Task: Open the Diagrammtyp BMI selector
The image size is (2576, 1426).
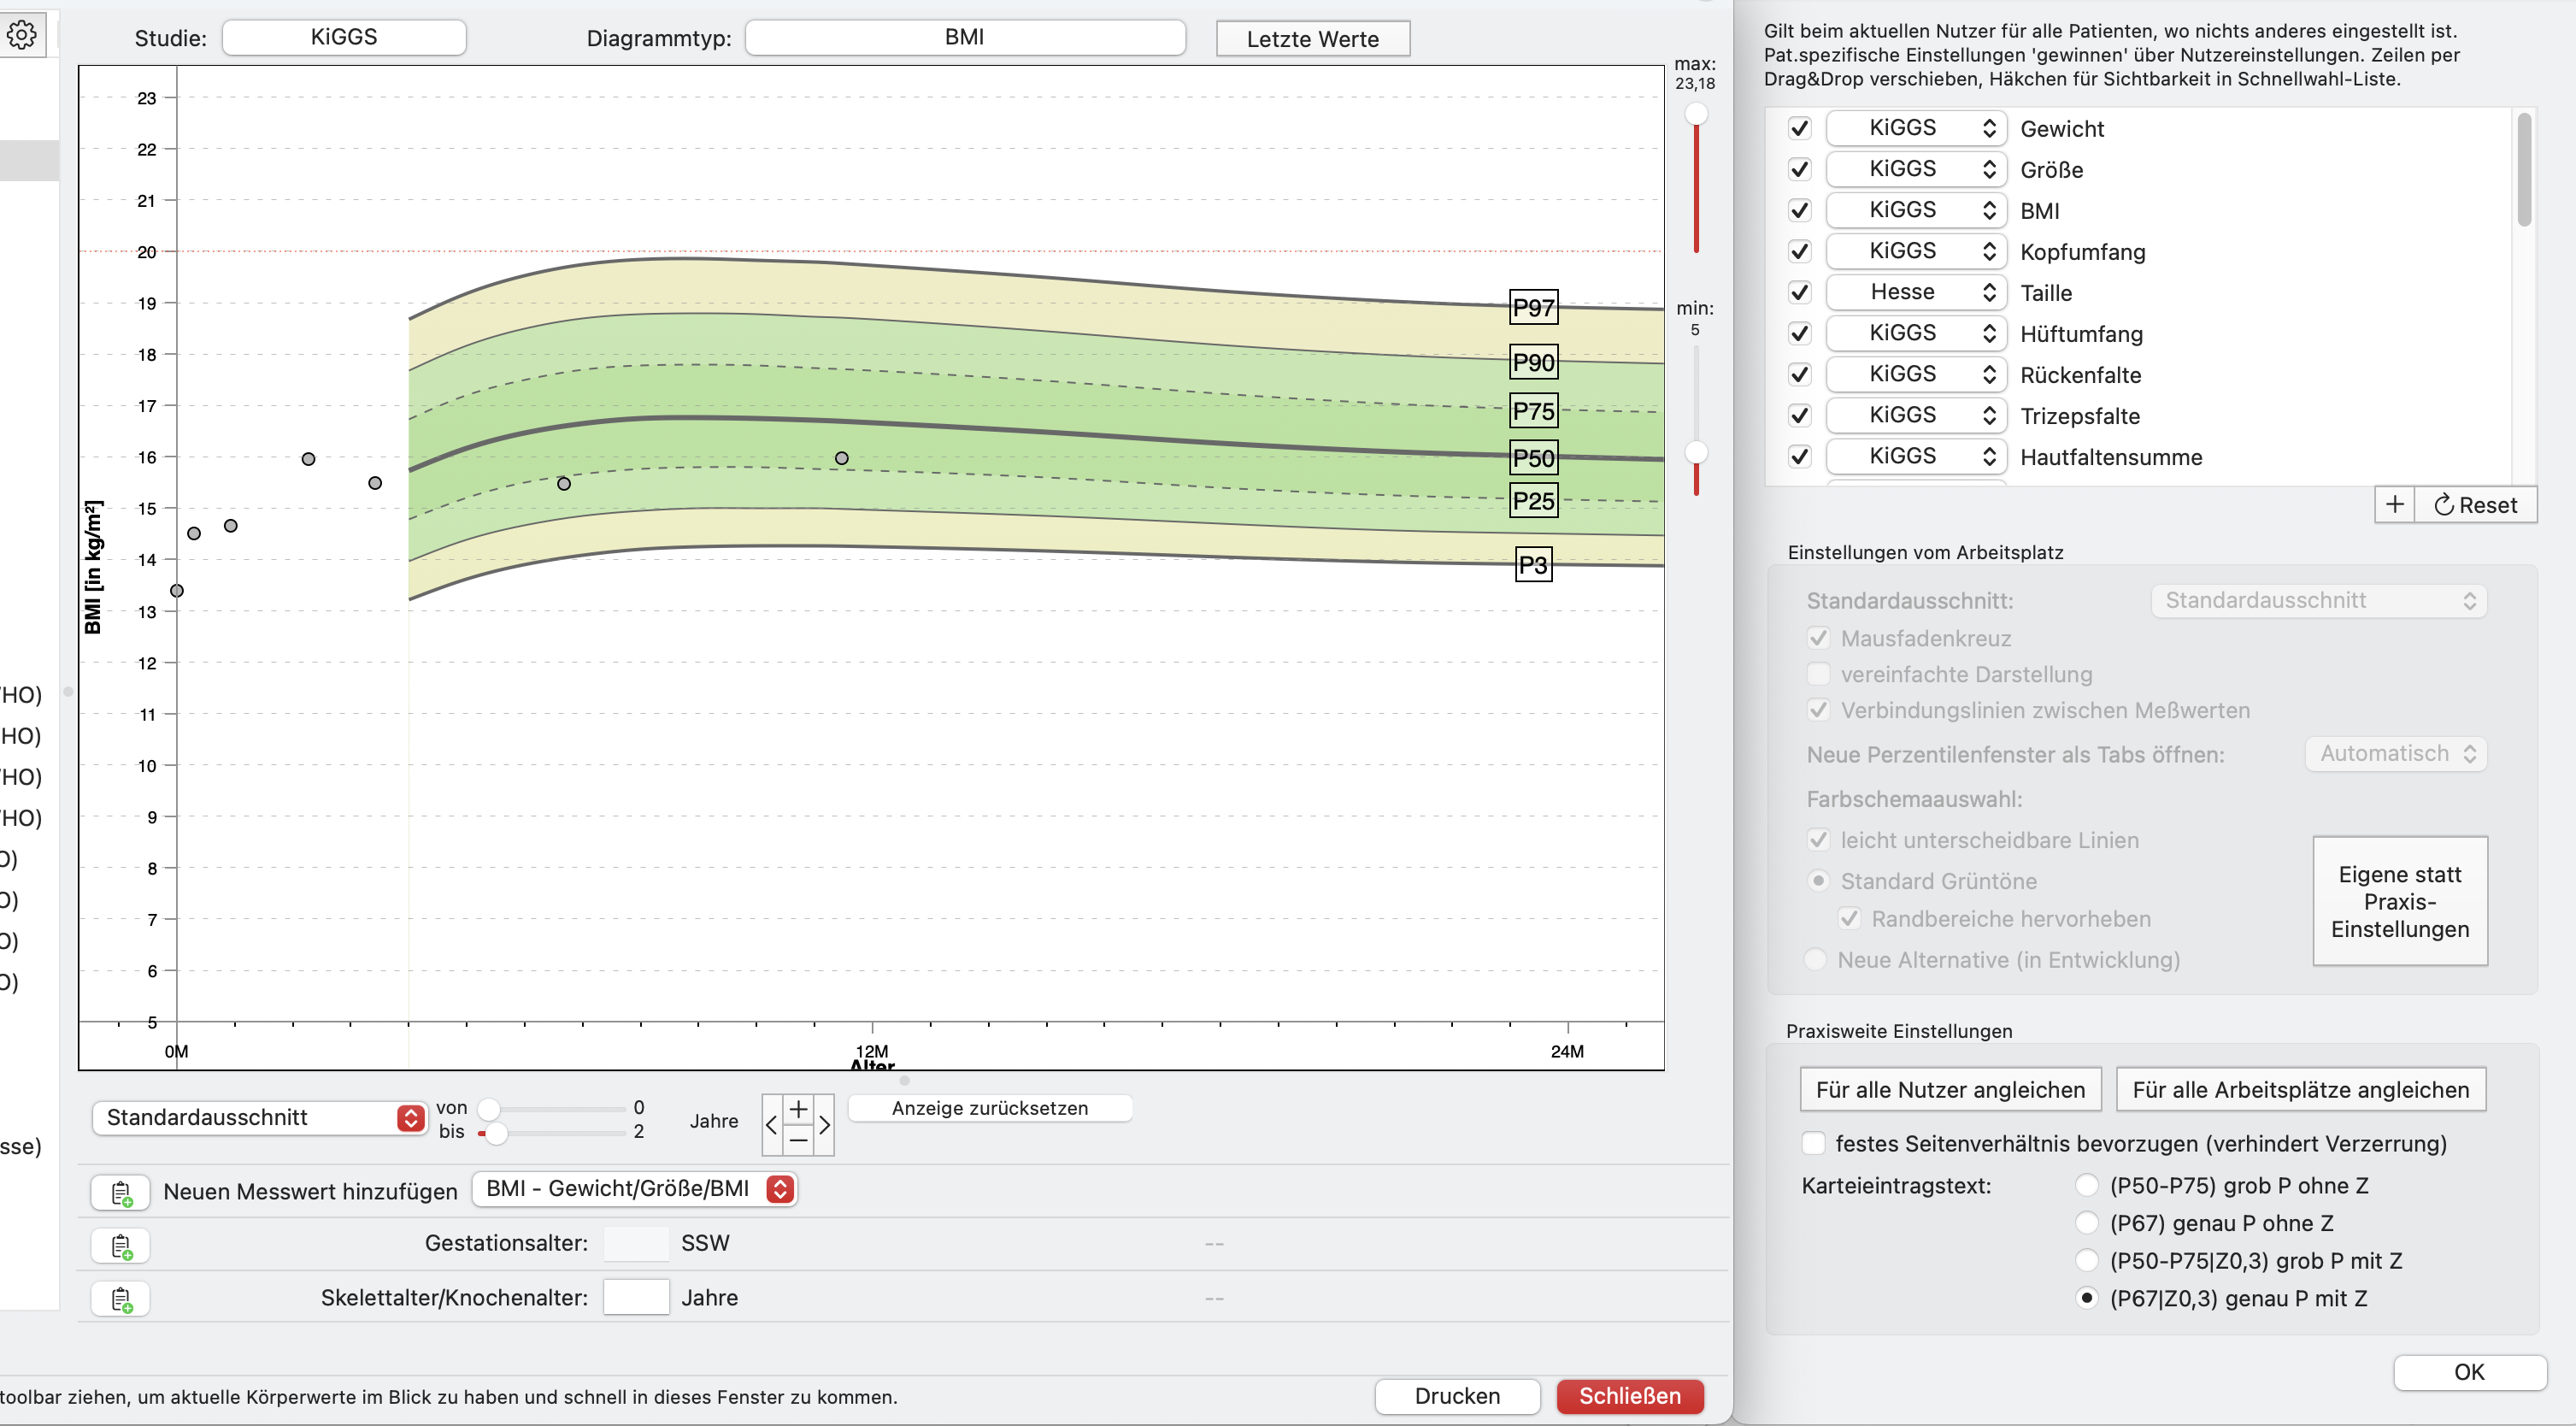Action: (965, 38)
